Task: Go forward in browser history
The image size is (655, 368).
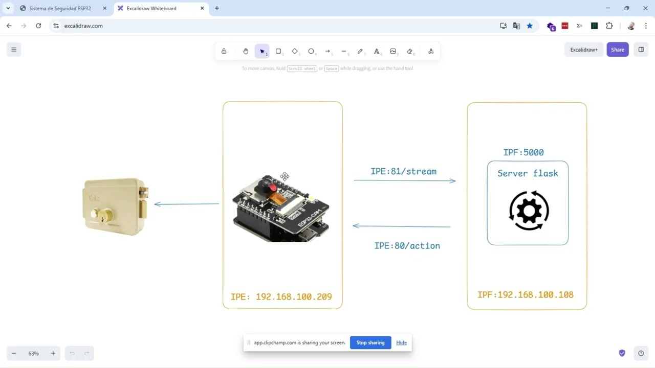Action: [24, 26]
